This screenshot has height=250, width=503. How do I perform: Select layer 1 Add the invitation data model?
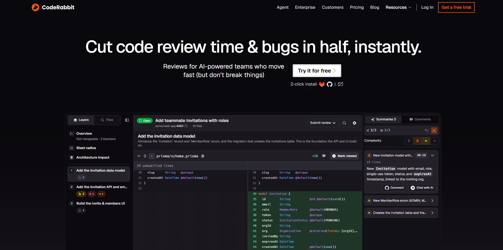click(99, 174)
